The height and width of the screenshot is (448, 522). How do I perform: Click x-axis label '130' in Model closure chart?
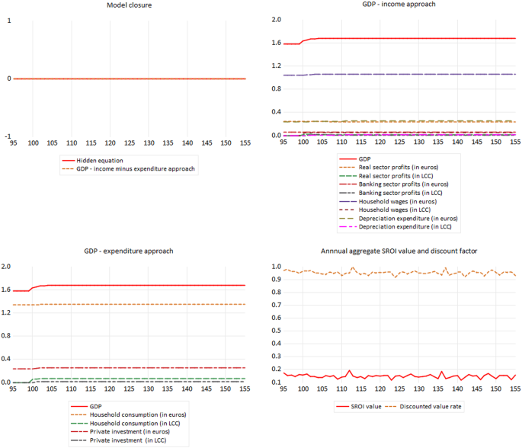[x=149, y=143]
